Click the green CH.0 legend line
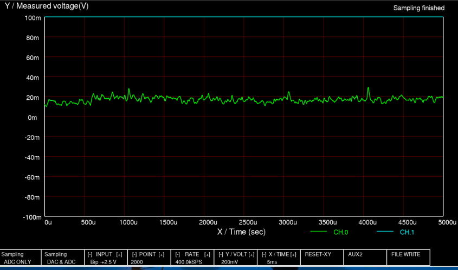 (318, 232)
